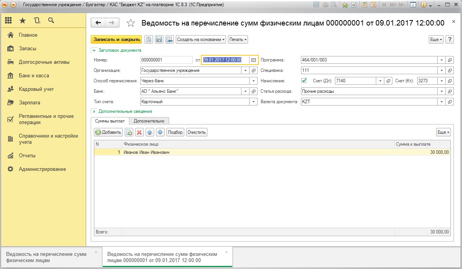Open the title bar info icon
462x269 pixels.
point(424,5)
